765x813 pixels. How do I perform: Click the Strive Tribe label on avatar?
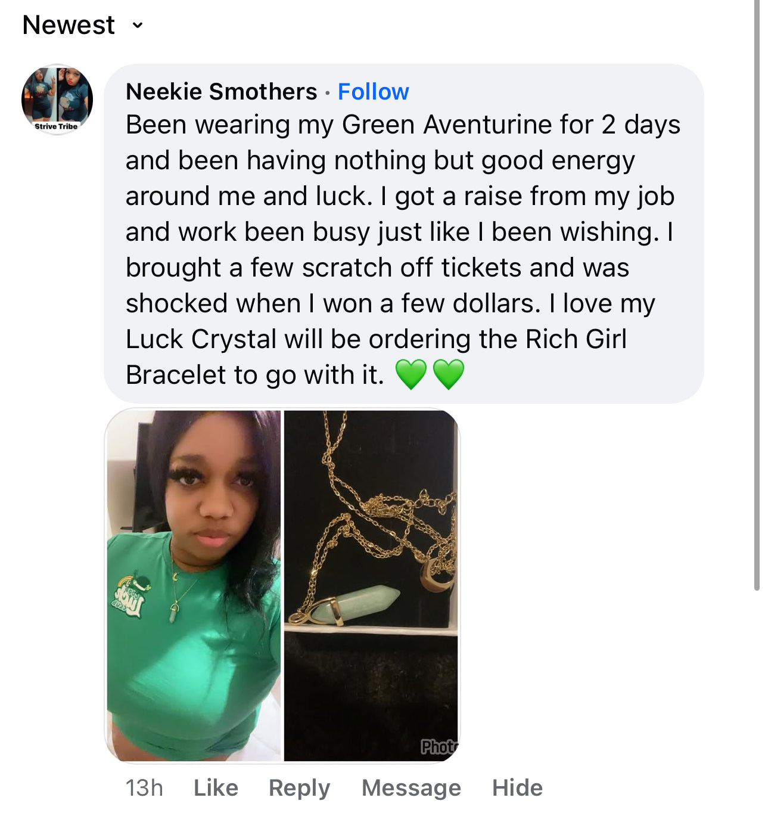56,126
